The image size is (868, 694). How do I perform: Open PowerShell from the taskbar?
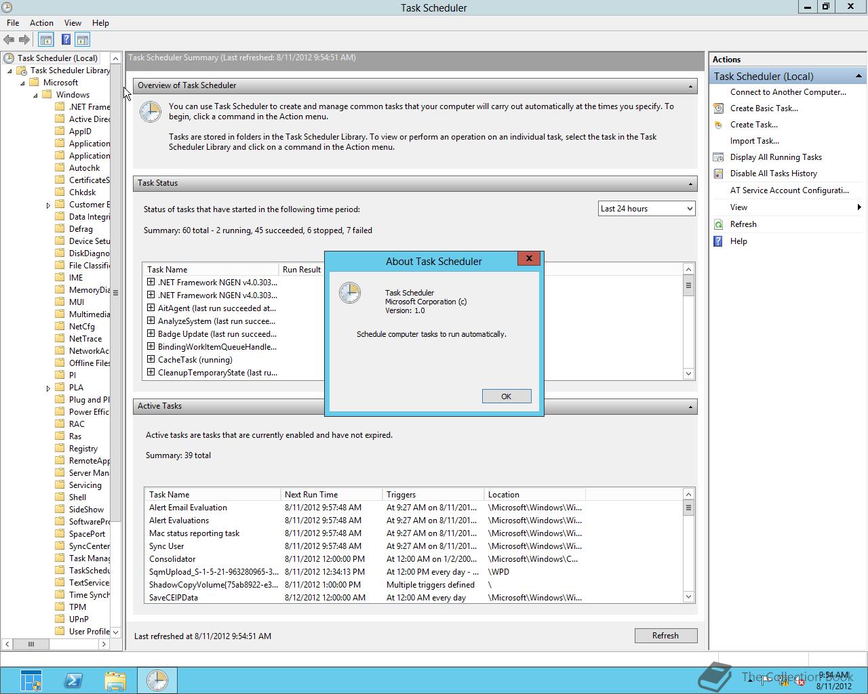coord(73,680)
